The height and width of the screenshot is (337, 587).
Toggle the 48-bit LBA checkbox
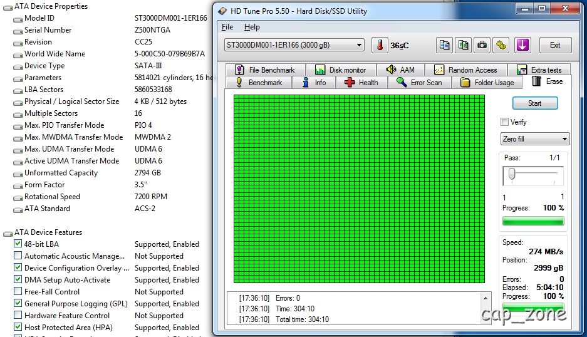coord(18,244)
